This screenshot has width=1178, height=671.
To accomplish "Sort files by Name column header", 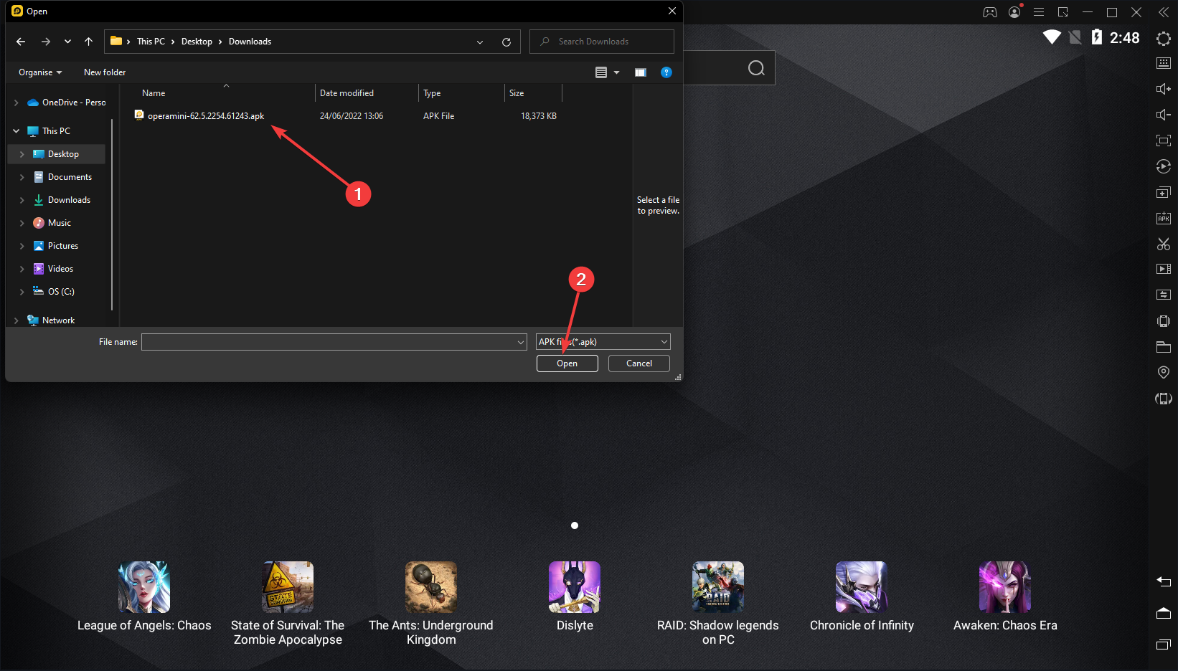I will coord(154,93).
